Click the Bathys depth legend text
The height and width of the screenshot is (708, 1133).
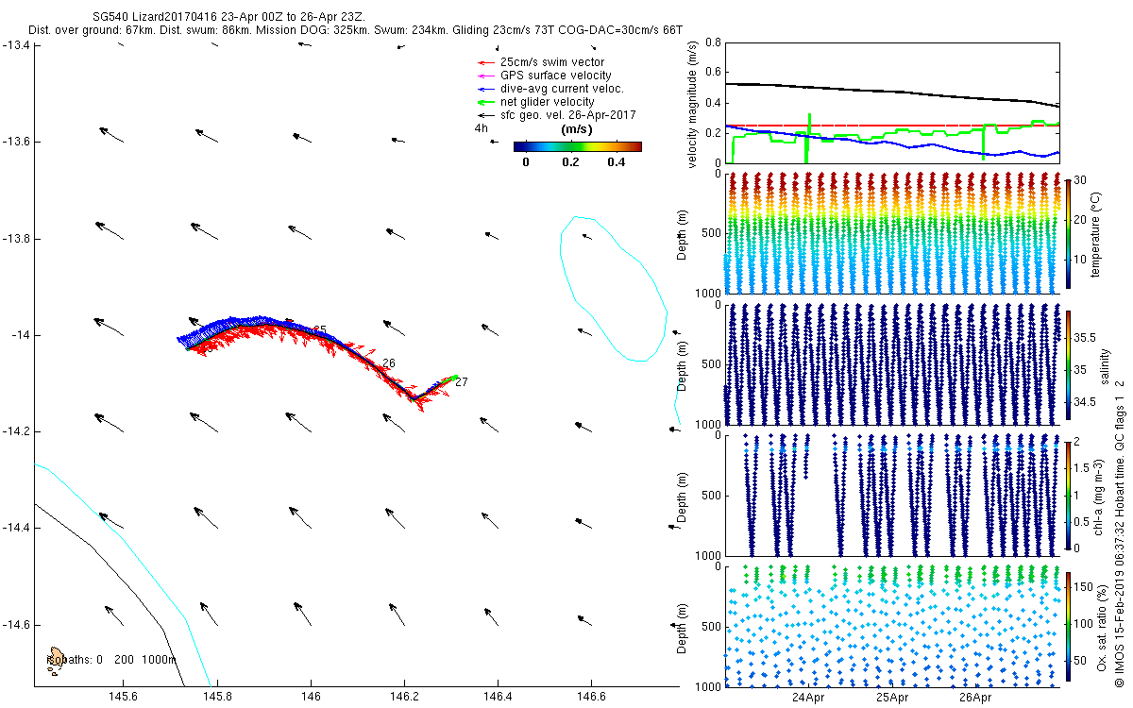pos(111,660)
